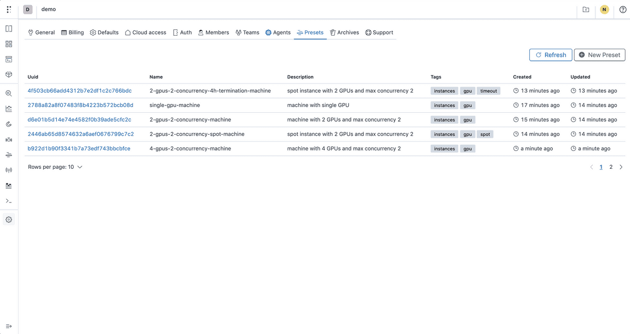
Task: Go to next page arrow
Action: tap(621, 167)
